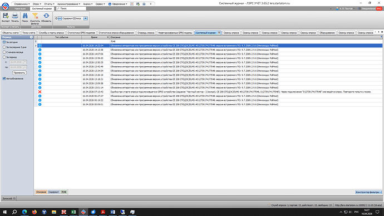Select the log row dated 16.04.2026 00:27:27
This screenshot has width=384, height=216.
[x=208, y=96]
